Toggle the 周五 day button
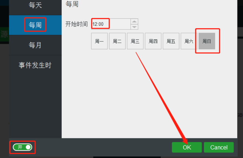Image resolution: width=243 pixels, height=158 pixels. [171, 41]
